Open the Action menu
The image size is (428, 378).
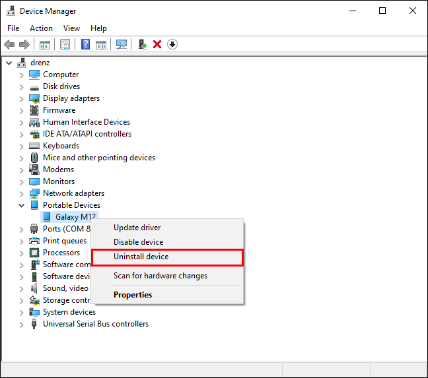(41, 28)
